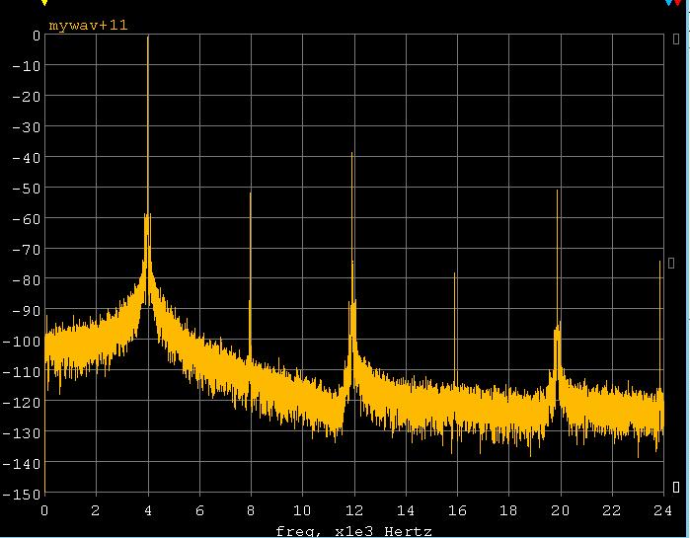The width and height of the screenshot is (690, 538).
Task: Click the -130 label on vertical axis
Action: [x=21, y=433]
